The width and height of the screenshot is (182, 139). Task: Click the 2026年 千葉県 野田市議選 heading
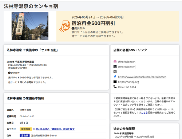20,62
